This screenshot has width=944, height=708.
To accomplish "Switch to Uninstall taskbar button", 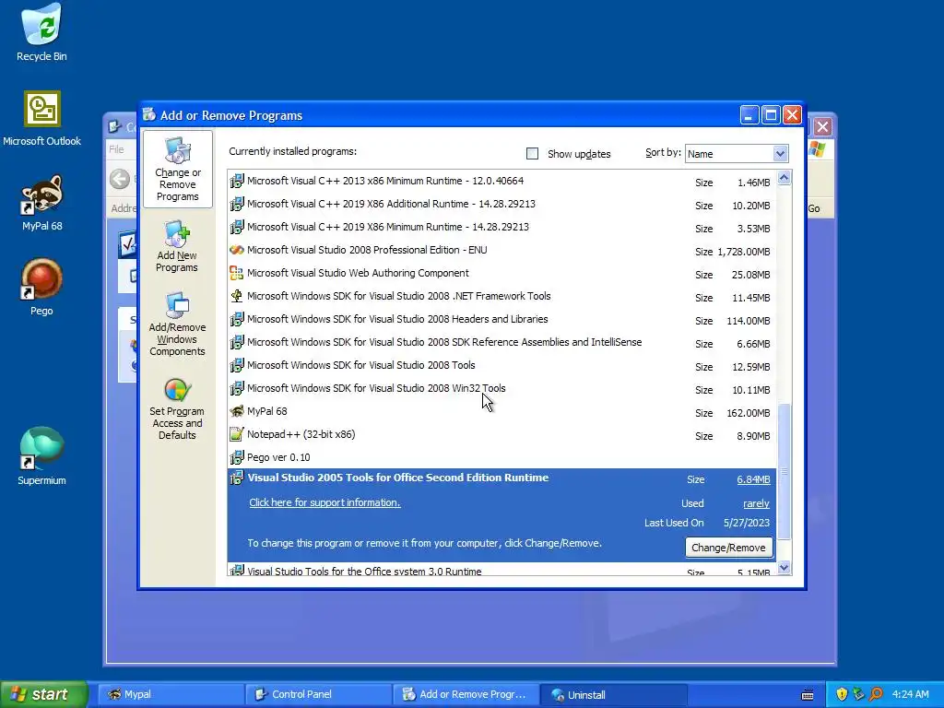I will [x=613, y=694].
